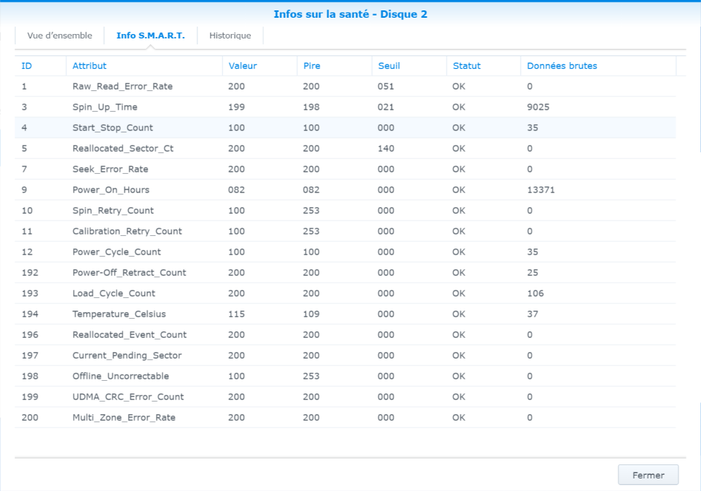Select the Multi_Zone_Error_Rate attribute
This screenshot has width=701, height=491.
coord(124,418)
